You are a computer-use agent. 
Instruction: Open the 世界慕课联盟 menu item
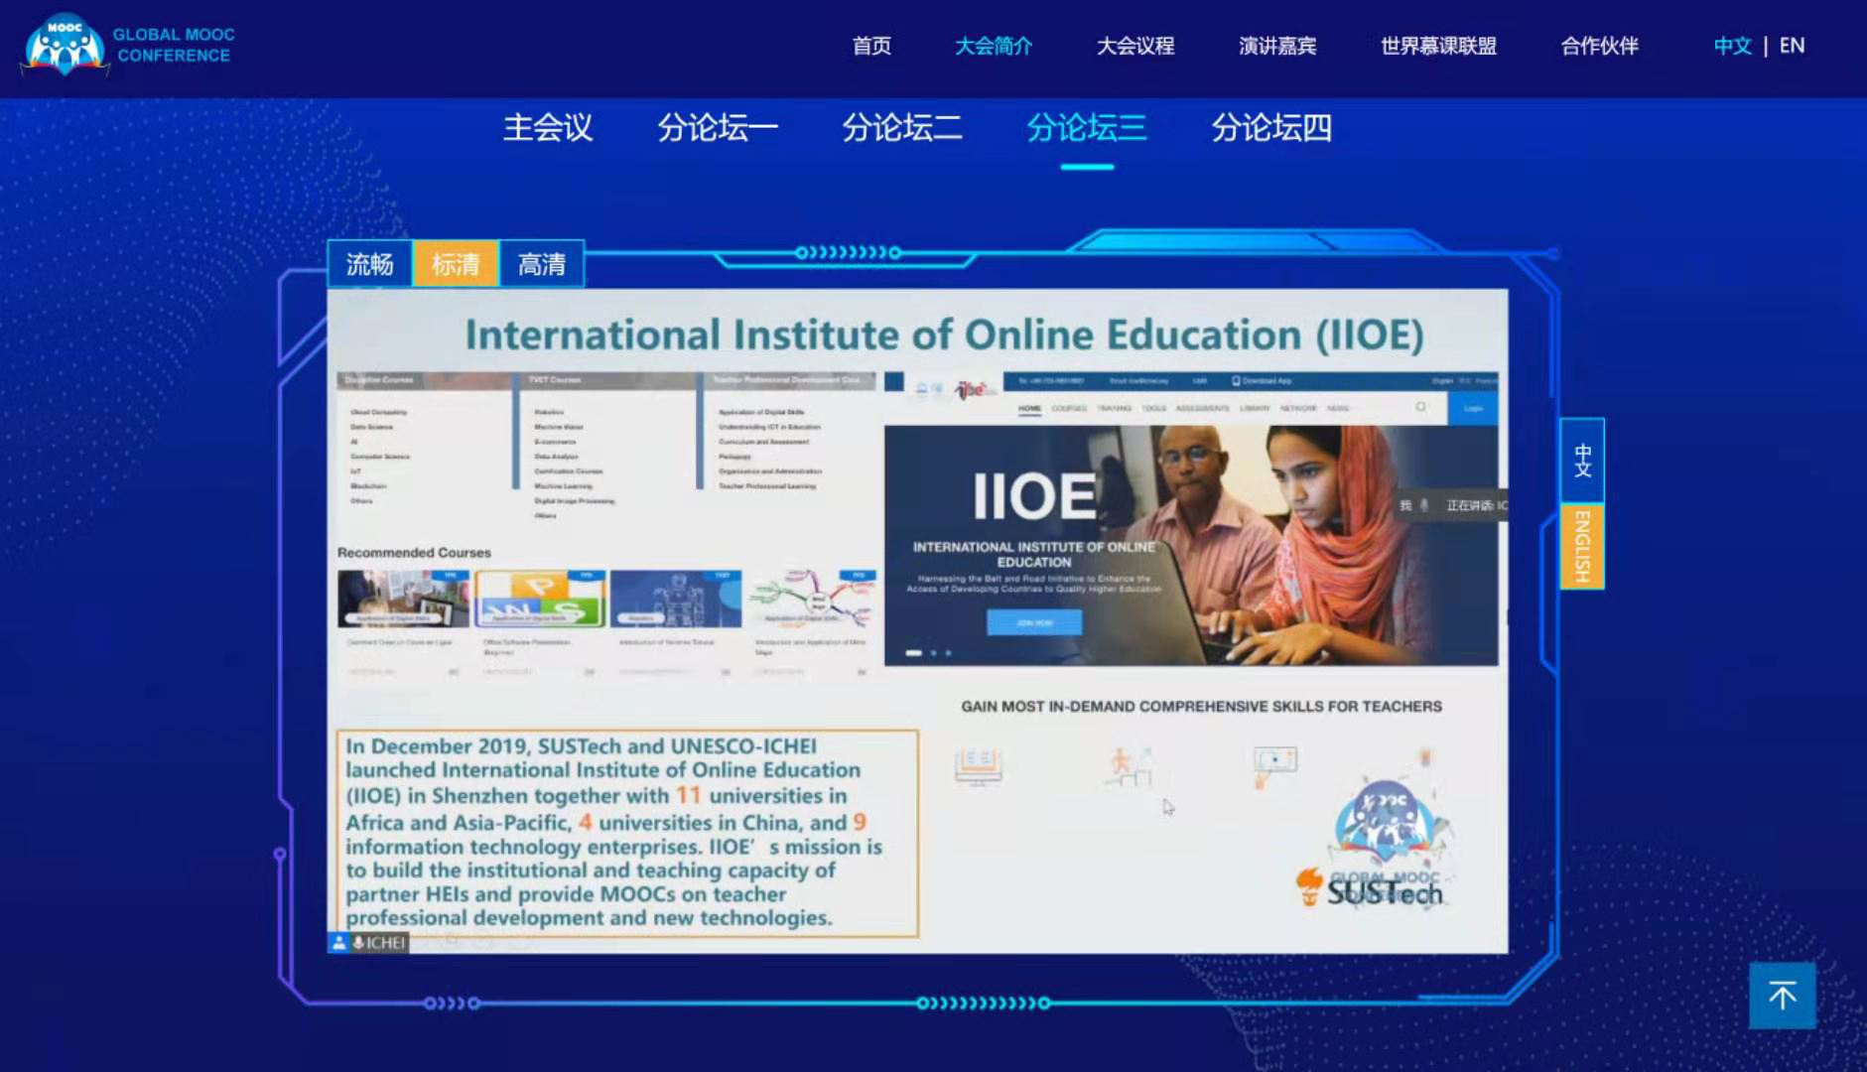coord(1438,46)
